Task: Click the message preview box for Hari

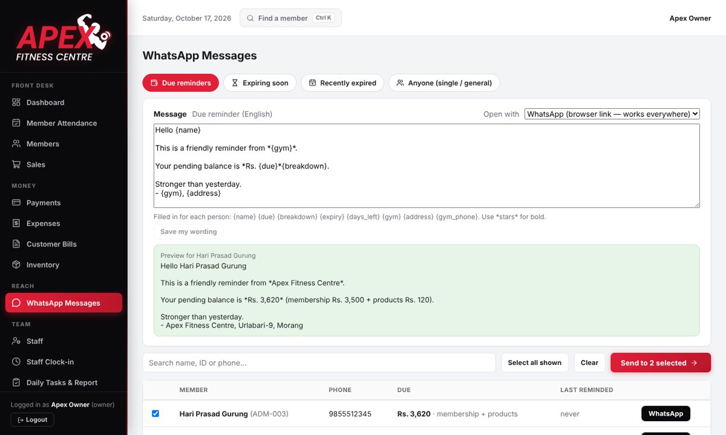Action: click(427, 291)
